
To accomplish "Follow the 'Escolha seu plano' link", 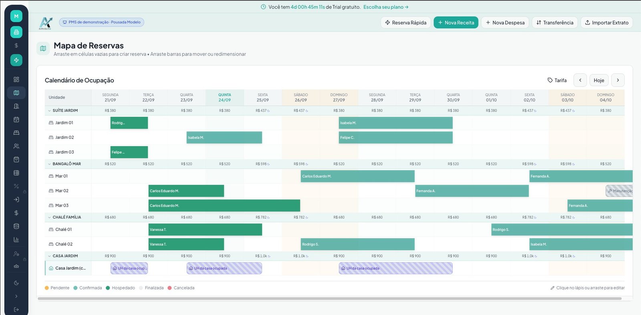I will click(386, 7).
